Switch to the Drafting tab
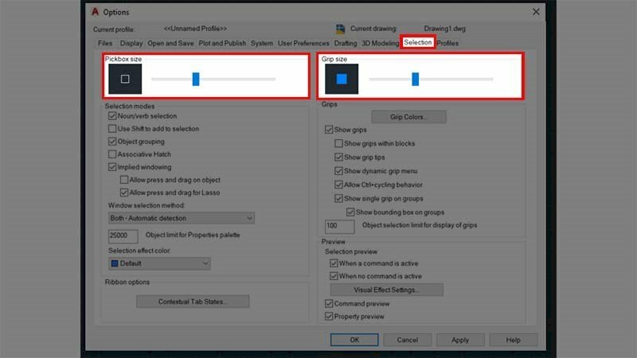The width and height of the screenshot is (637, 358). pyautogui.click(x=346, y=43)
